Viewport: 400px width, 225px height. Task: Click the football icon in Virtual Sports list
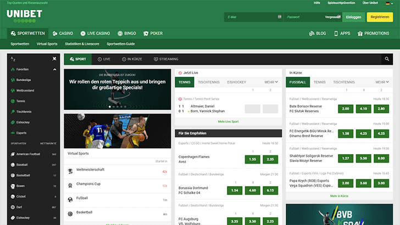tap(70, 200)
